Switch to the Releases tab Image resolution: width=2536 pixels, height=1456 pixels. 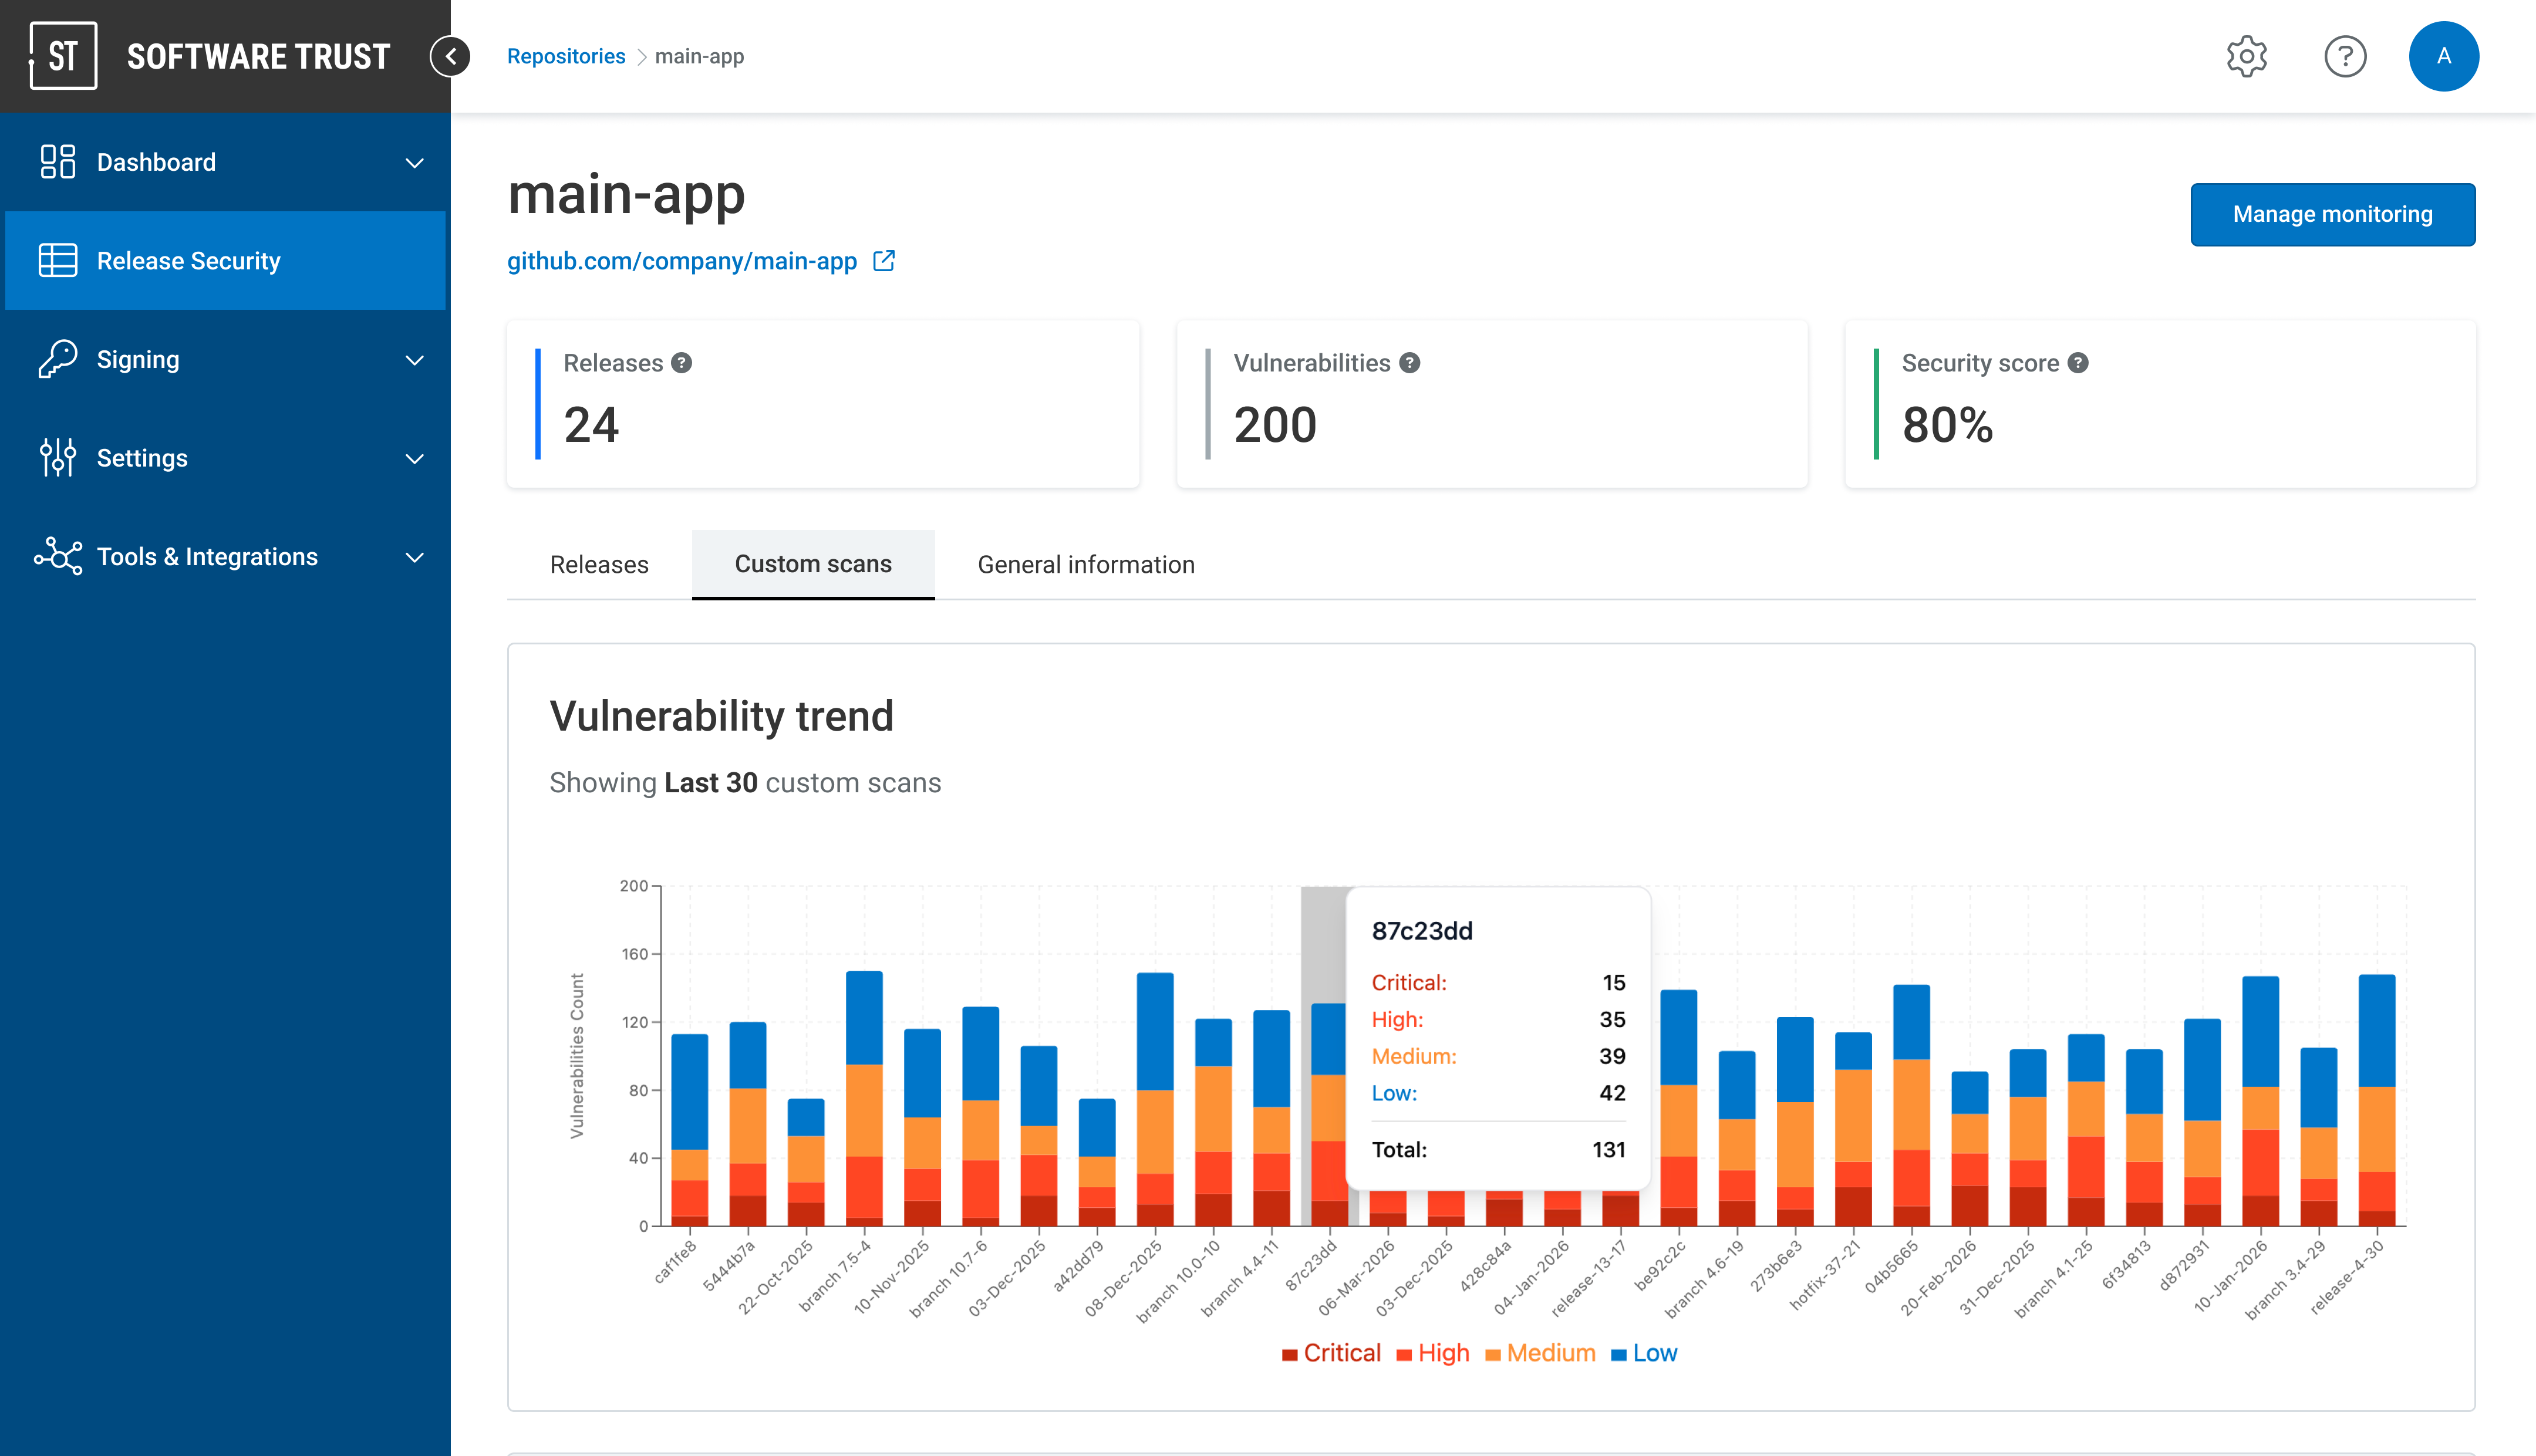(599, 565)
